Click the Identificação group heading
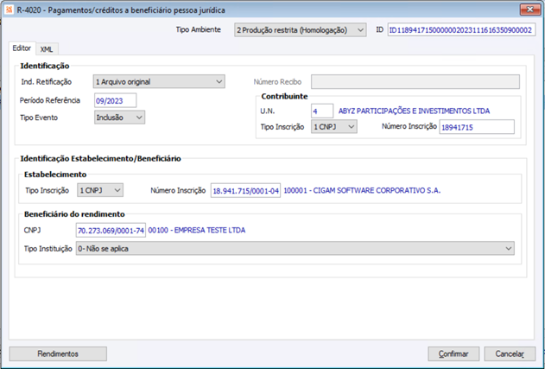Image resolution: width=545 pixels, height=369 pixels. [x=45, y=66]
